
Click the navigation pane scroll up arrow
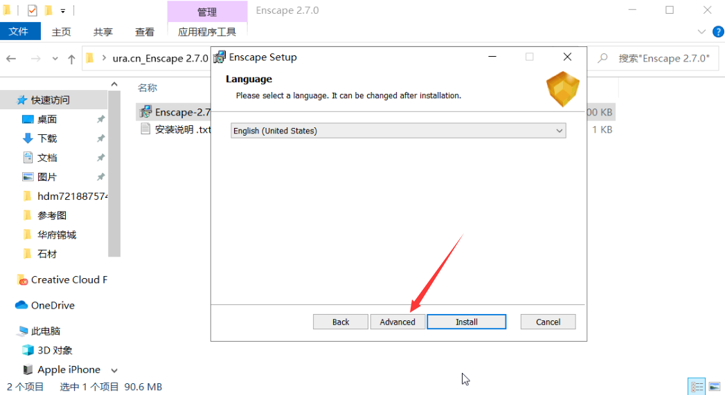[x=114, y=84]
